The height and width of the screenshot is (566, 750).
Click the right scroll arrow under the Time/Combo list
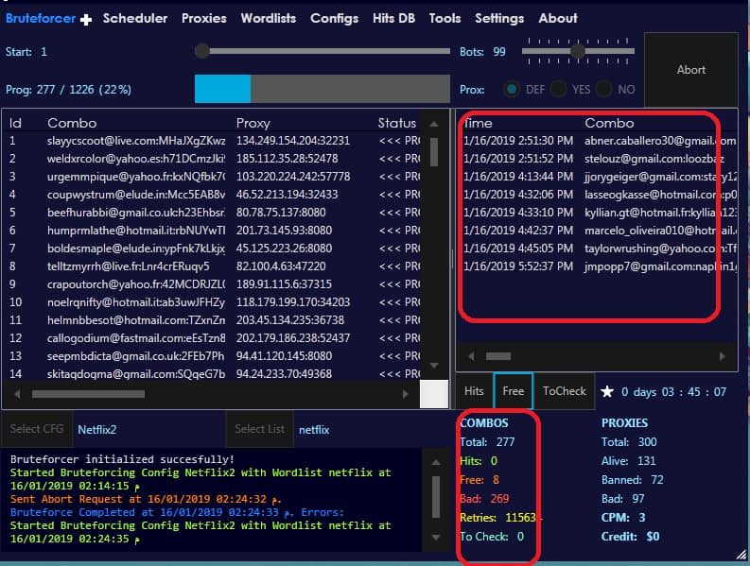[723, 356]
